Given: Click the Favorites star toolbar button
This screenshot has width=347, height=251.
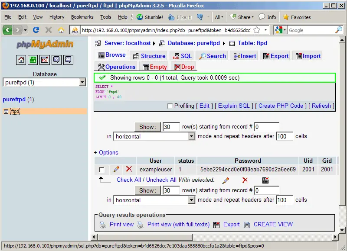Looking at the screenshot, I should pos(297,17).
